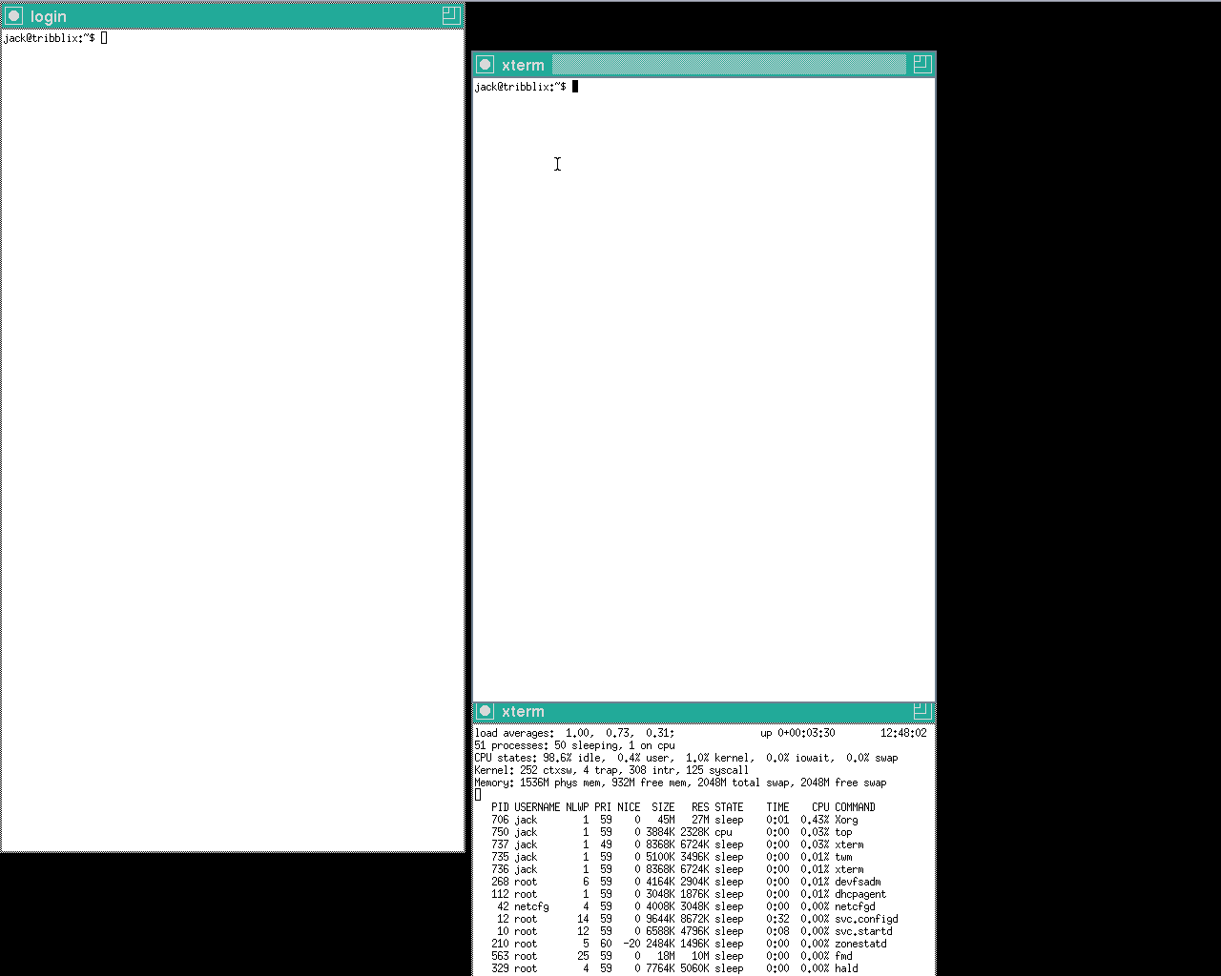This screenshot has height=976, width=1221.
Task: Iconify the upper xterm window
Action: pyautogui.click(x=485, y=64)
